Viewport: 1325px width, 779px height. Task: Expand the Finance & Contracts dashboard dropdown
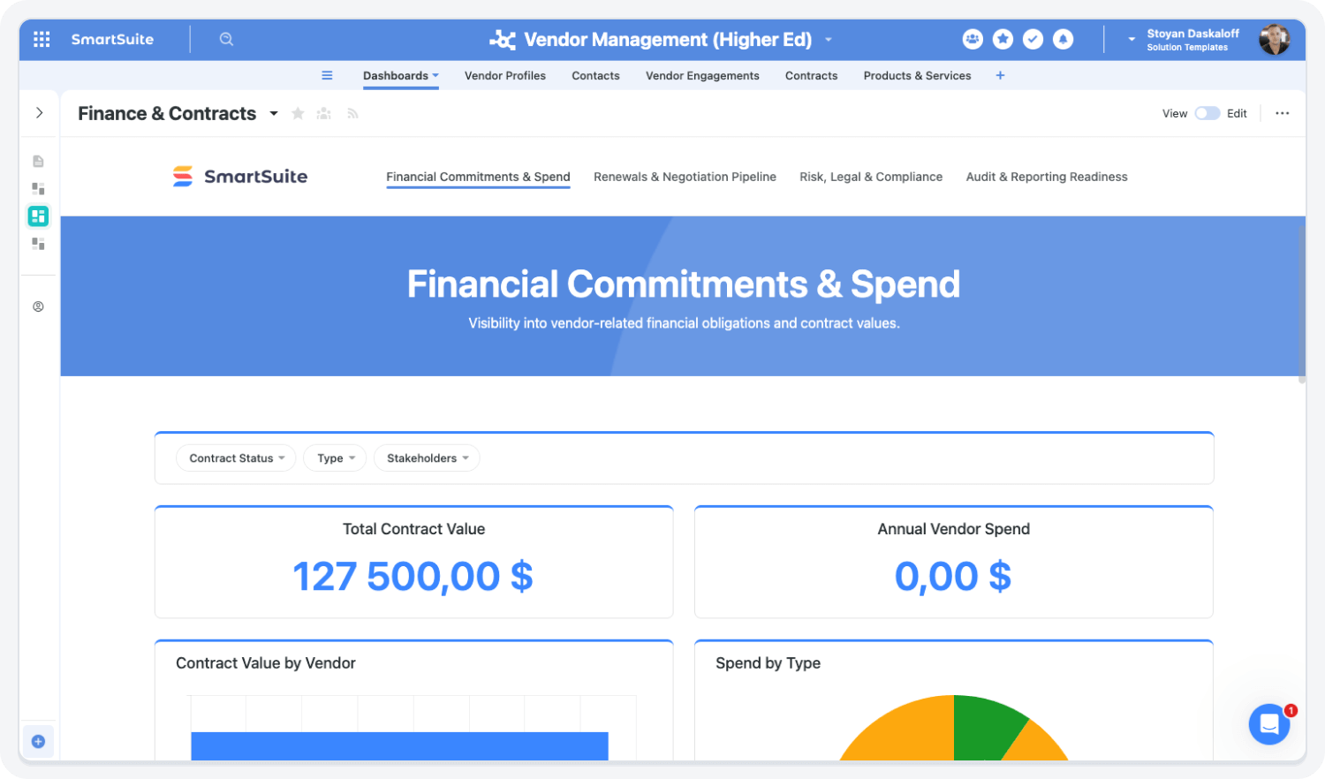click(x=274, y=113)
